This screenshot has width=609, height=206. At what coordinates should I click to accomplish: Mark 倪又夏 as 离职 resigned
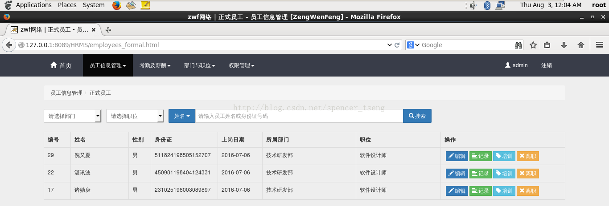click(x=528, y=156)
